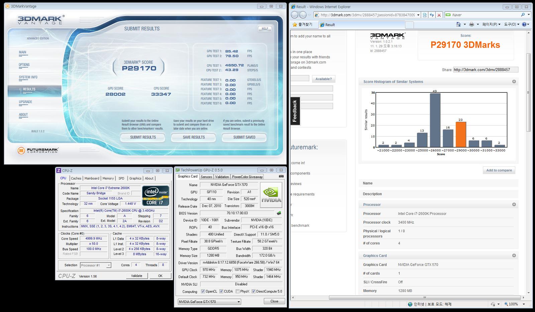The width and height of the screenshot is (535, 312).
Task: Click the compatibility view icon in IE address bar
Action: (425, 15)
